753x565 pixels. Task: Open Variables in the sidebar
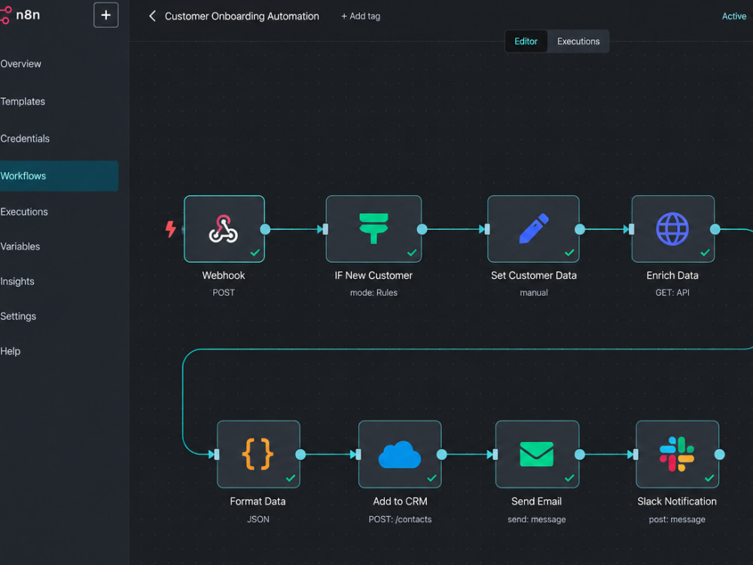(20, 246)
